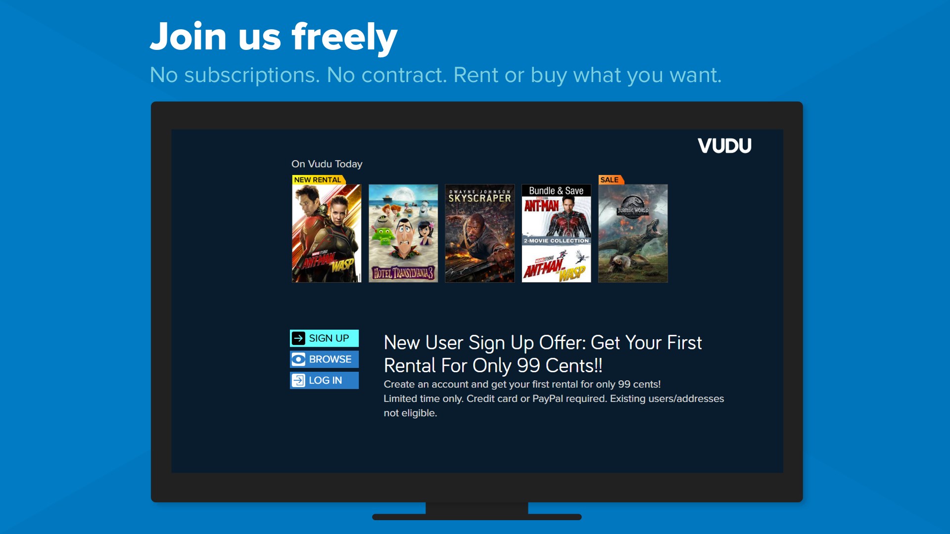Open the Hotel Transylvania 3 poster

[x=403, y=233]
